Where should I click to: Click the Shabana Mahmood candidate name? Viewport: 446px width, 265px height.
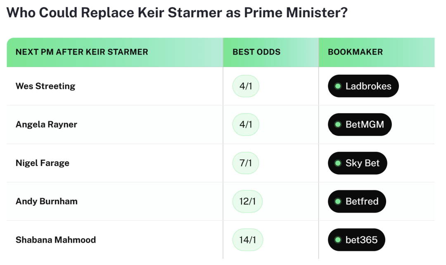[56, 240]
